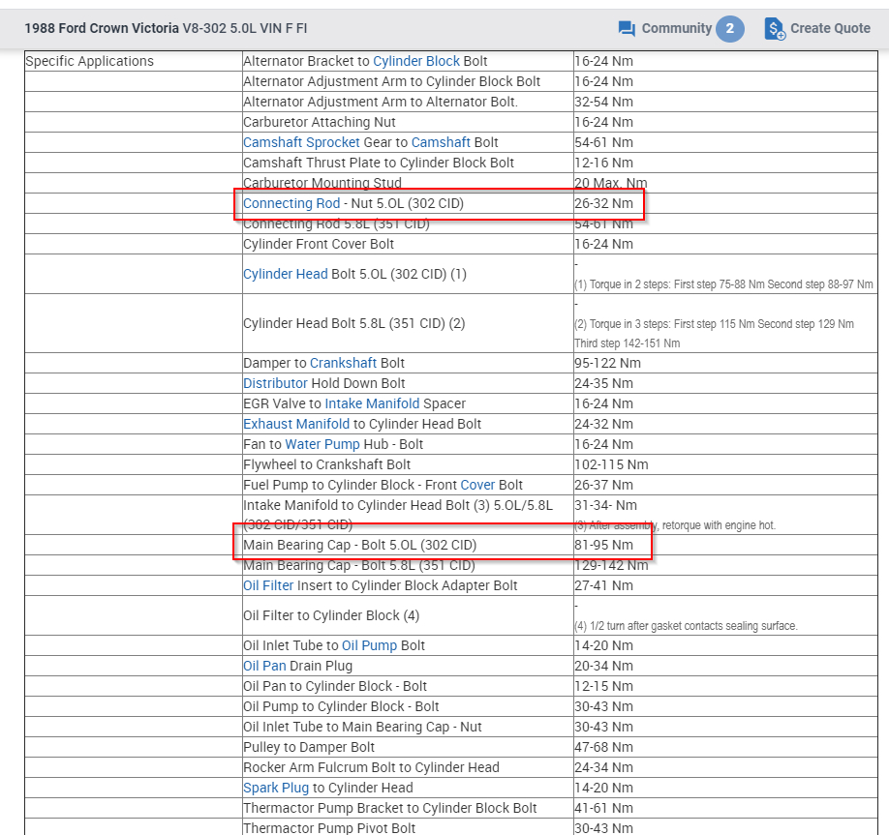Click the Community count badge showing 2

(729, 28)
